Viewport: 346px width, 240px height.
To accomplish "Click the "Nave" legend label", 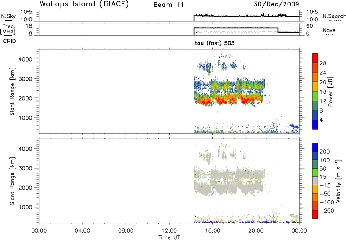I will (329, 30).
